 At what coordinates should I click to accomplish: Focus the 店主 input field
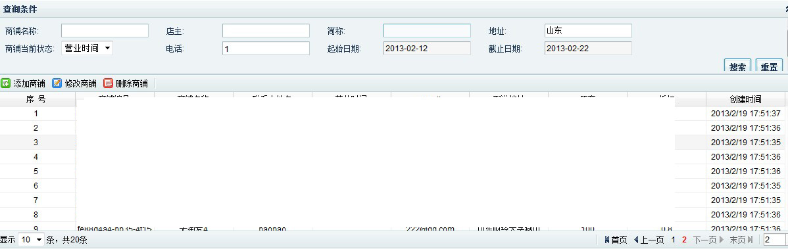[x=266, y=31]
